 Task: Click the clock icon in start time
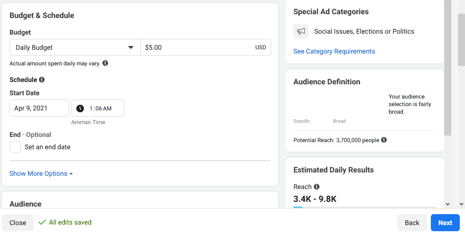click(x=80, y=108)
